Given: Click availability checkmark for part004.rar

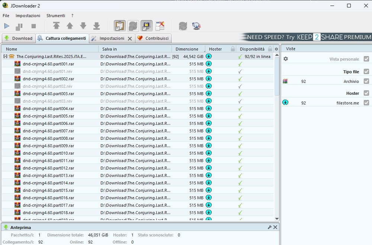Looking at the screenshot, I should click(x=240, y=109).
